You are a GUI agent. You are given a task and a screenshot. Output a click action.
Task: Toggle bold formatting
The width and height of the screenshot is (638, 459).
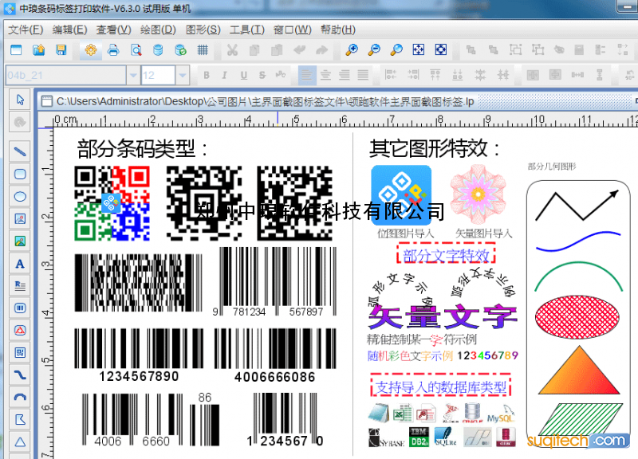(207, 75)
